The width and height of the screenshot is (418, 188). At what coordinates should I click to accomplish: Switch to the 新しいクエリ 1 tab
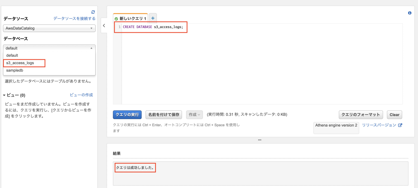[130, 18]
